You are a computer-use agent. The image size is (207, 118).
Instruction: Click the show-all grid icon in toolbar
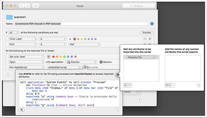(x=36, y=6)
